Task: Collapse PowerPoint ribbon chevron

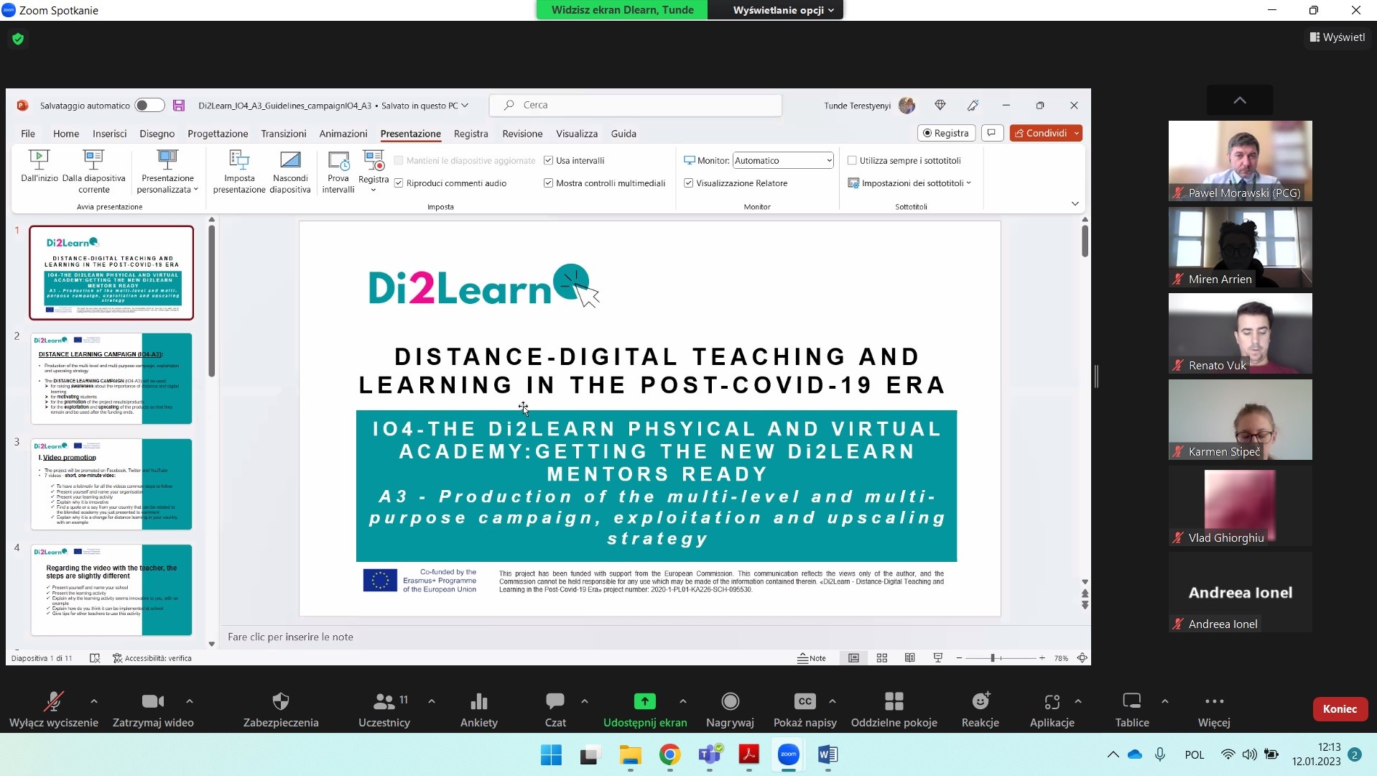Action: coord(1075,204)
